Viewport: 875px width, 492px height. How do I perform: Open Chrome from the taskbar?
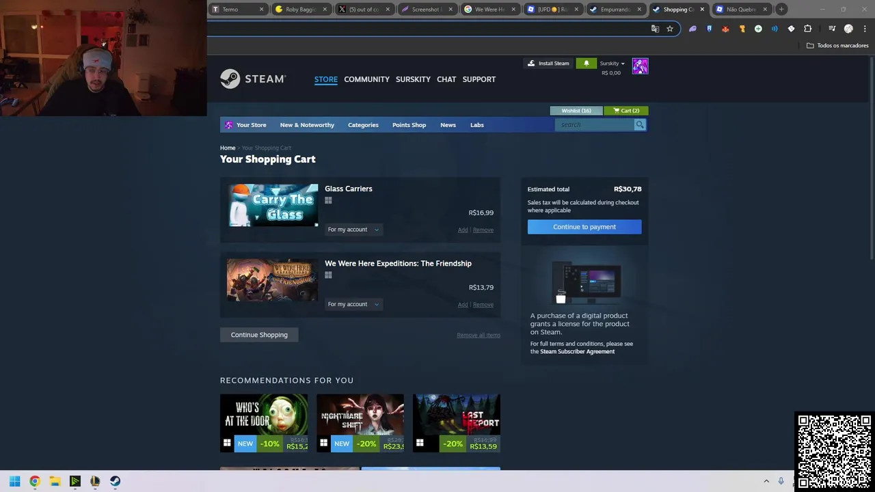[35, 481]
